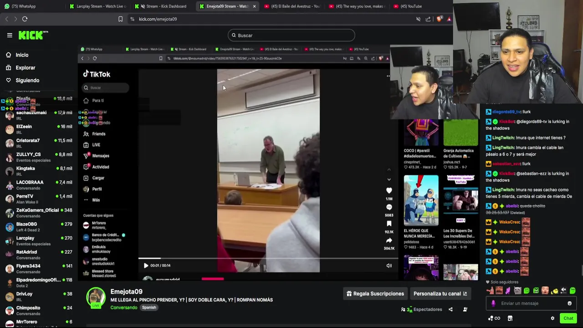Click Emejota09 channel avatar
The image size is (583, 328).
[x=96, y=298]
